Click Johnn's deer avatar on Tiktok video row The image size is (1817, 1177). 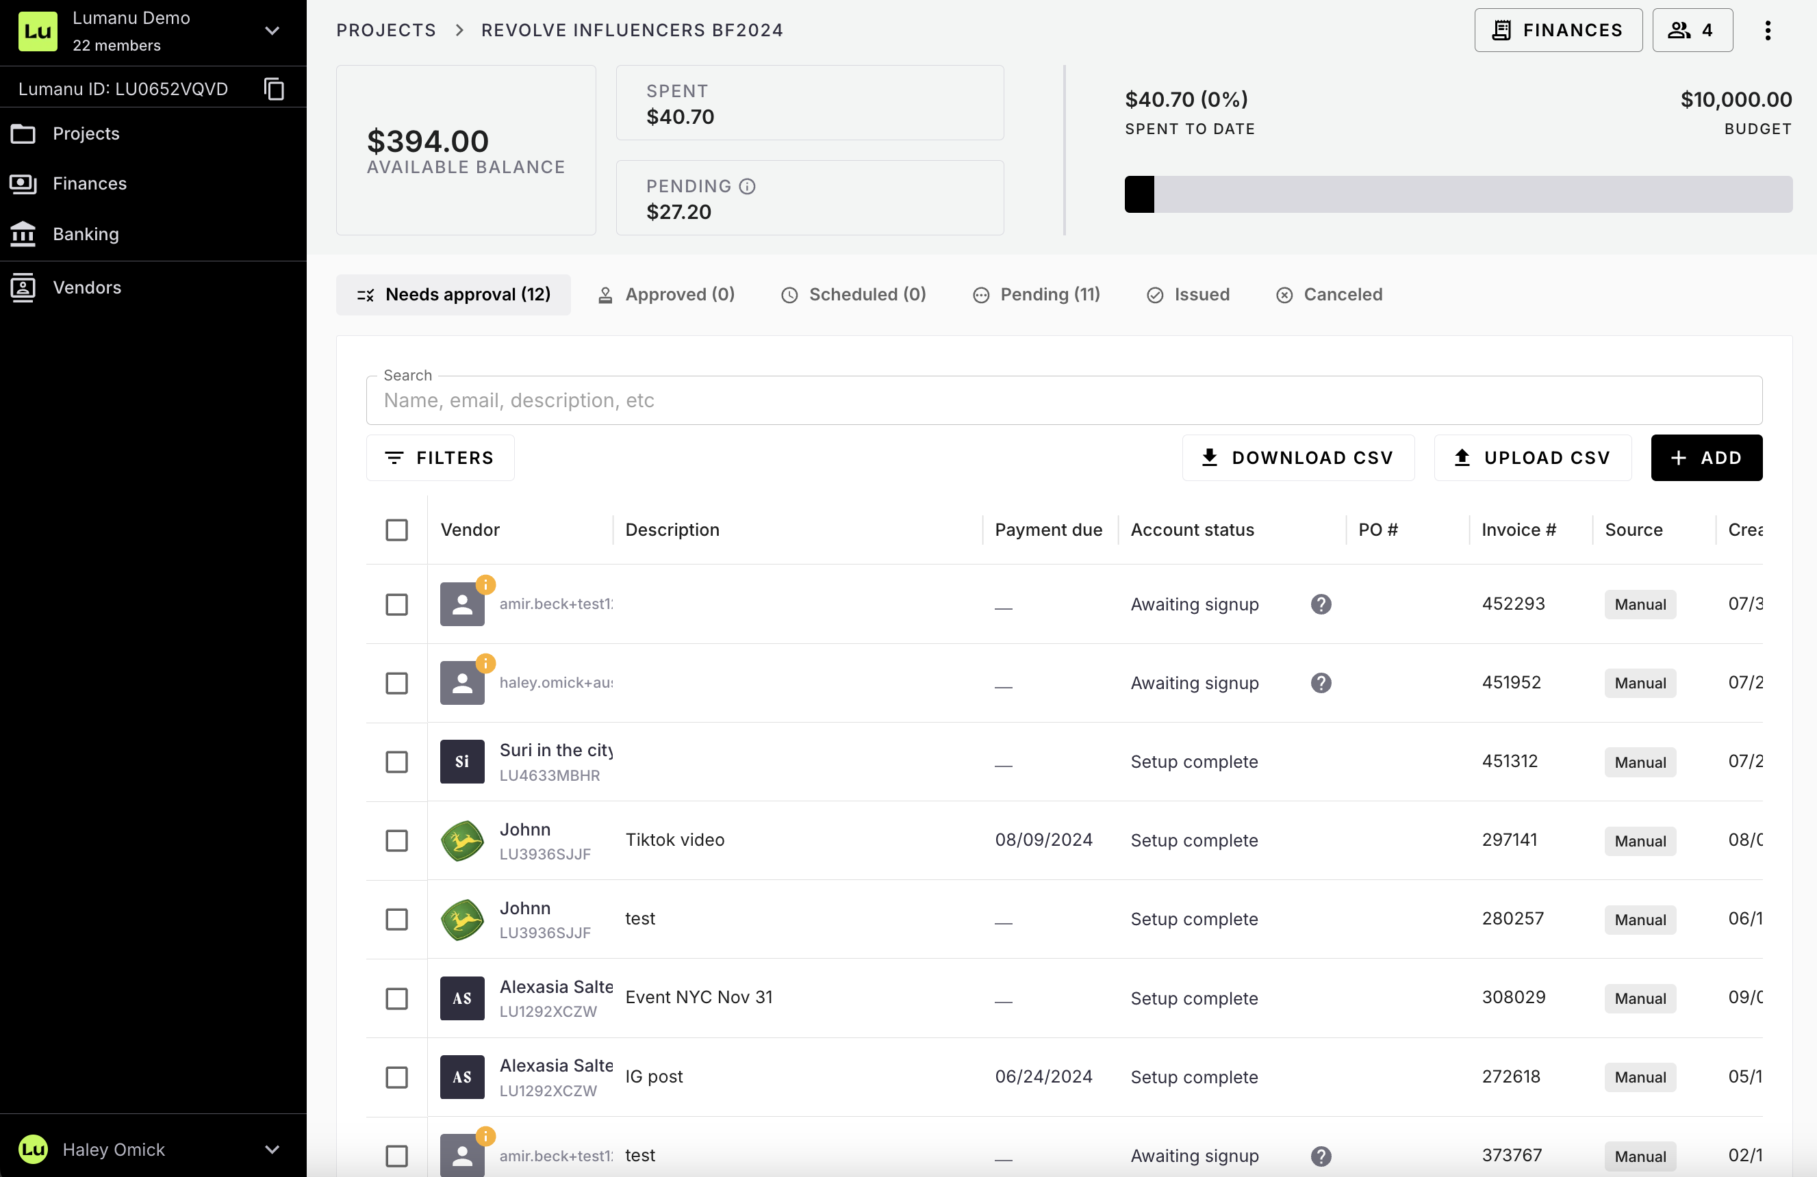coord(462,840)
